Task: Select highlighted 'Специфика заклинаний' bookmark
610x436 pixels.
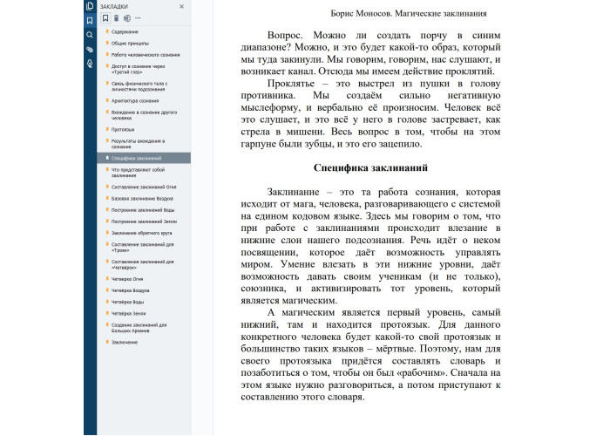Action: tap(138, 158)
